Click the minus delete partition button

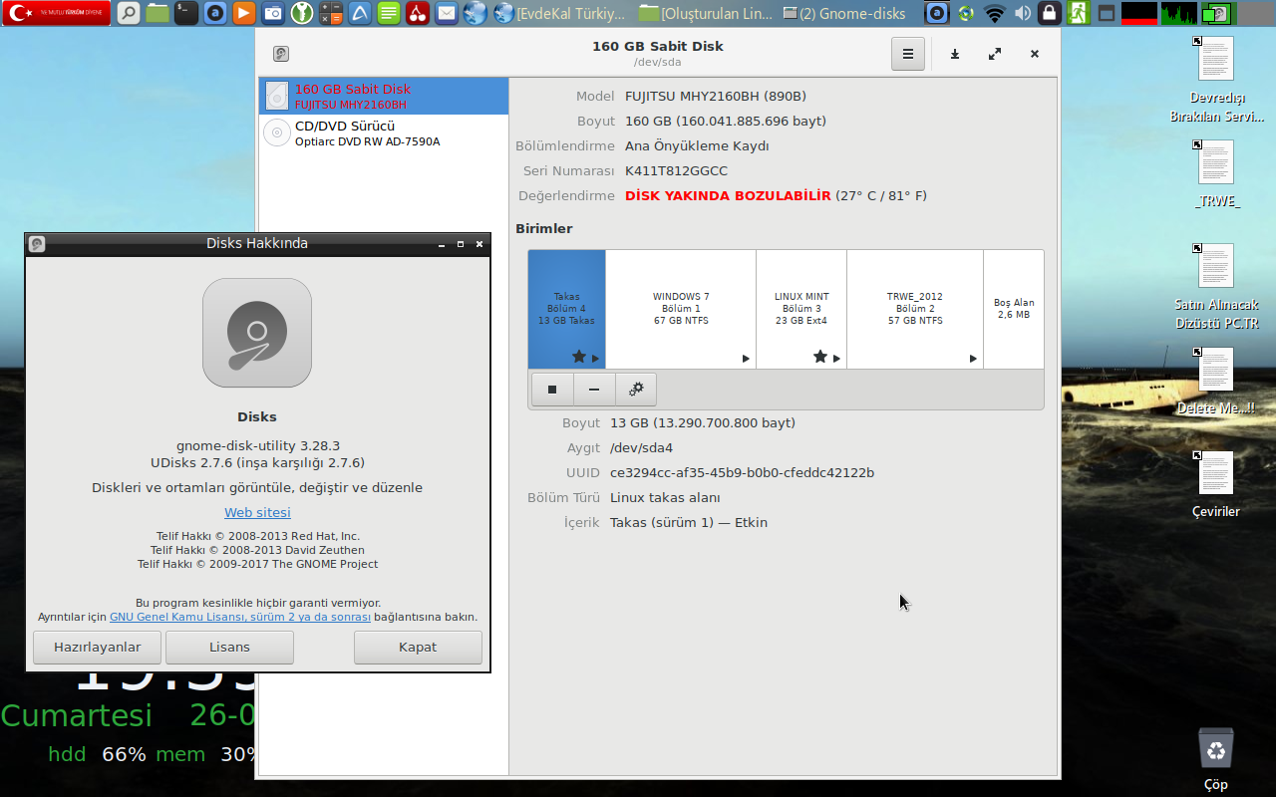point(594,390)
